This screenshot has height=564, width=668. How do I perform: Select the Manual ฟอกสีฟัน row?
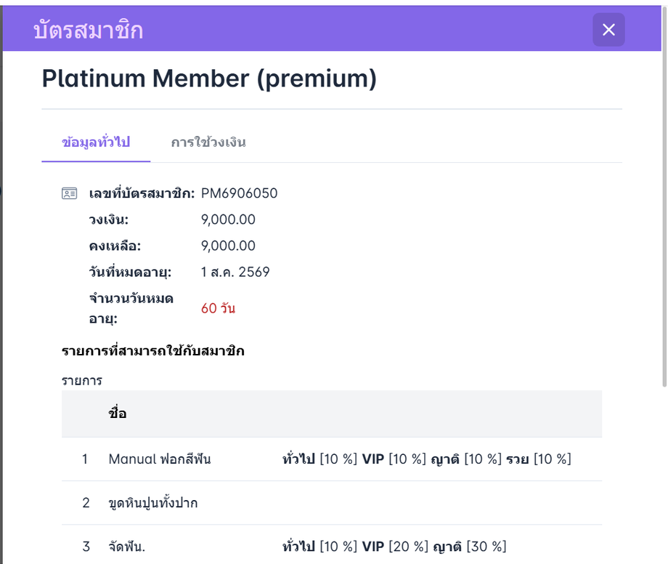[332, 459]
